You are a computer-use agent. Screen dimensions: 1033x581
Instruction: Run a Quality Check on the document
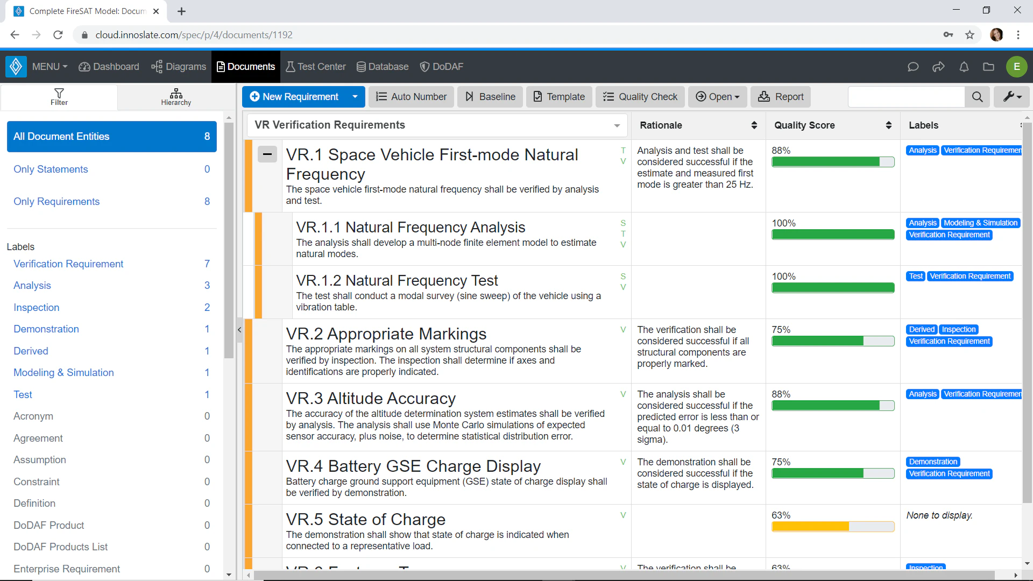pyautogui.click(x=640, y=97)
